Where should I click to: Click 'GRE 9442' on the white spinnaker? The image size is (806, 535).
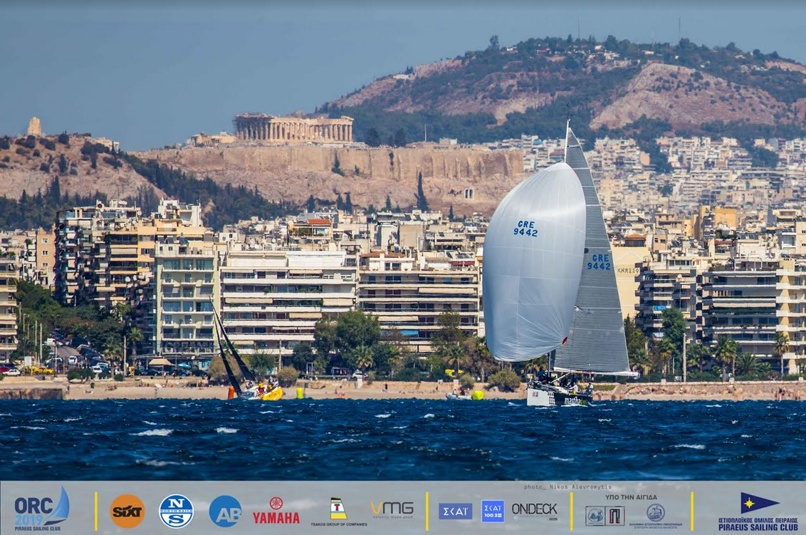point(525,229)
